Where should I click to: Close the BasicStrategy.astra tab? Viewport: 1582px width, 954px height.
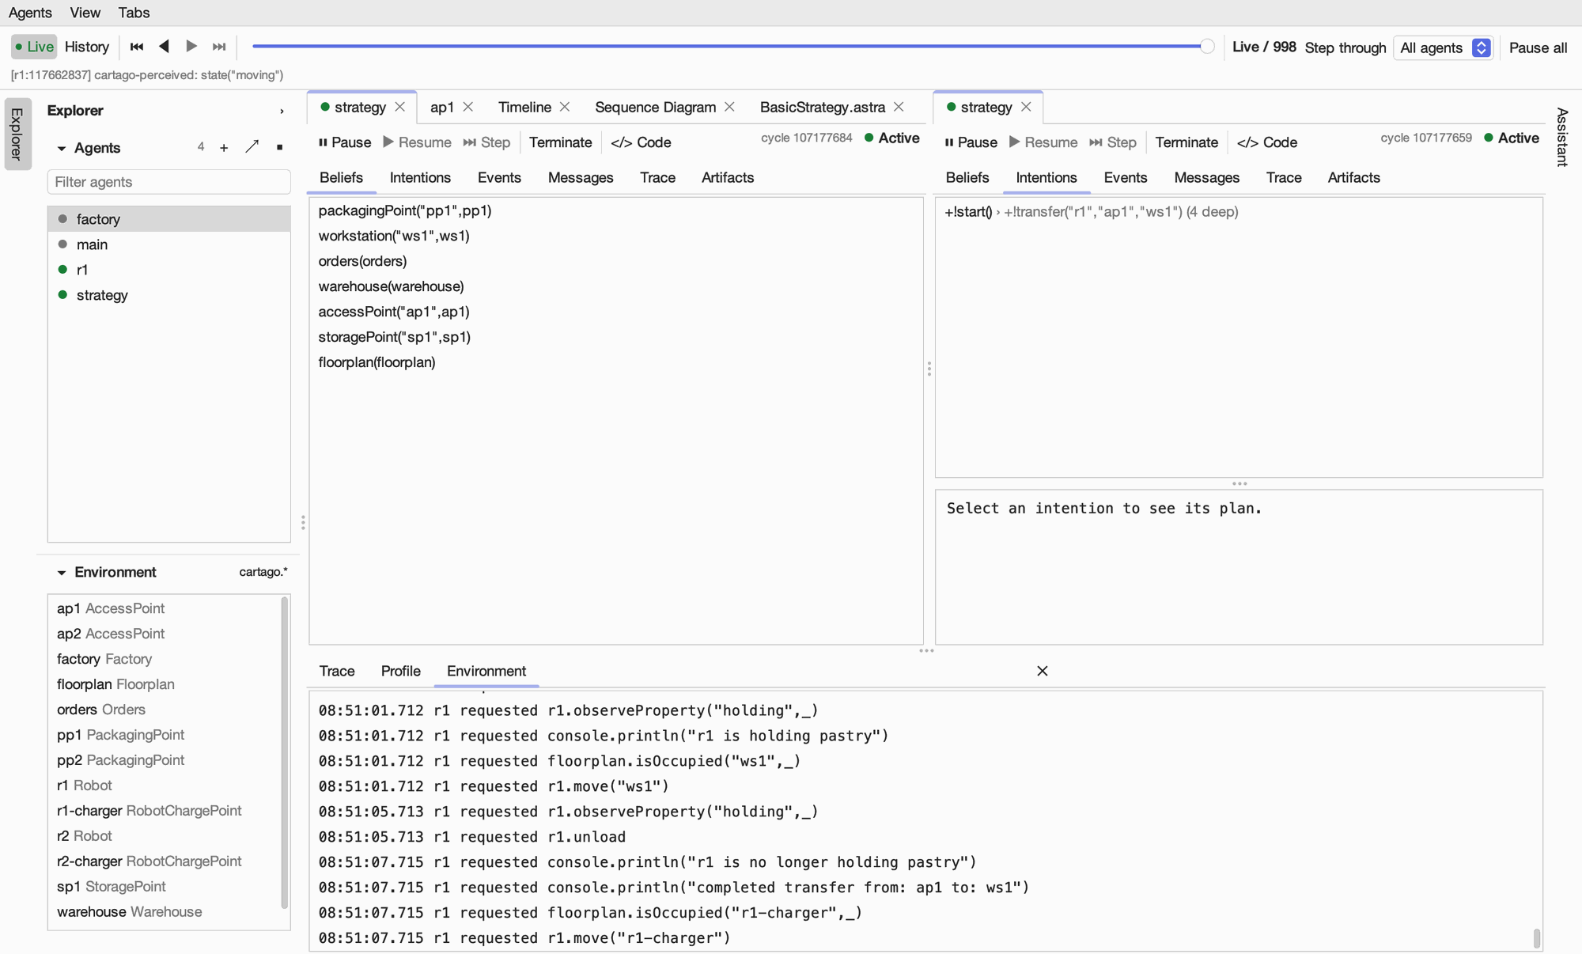(x=899, y=107)
